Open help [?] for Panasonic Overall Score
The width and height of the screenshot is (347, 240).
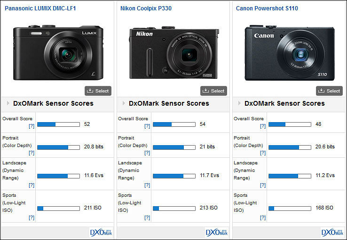click(x=31, y=126)
